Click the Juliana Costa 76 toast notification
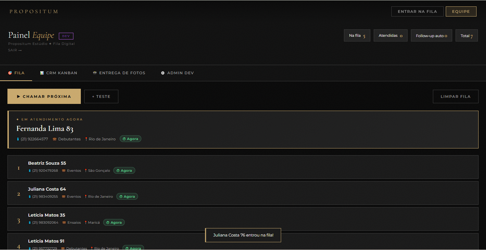Viewport: 486px width, 250px height. (x=243, y=235)
